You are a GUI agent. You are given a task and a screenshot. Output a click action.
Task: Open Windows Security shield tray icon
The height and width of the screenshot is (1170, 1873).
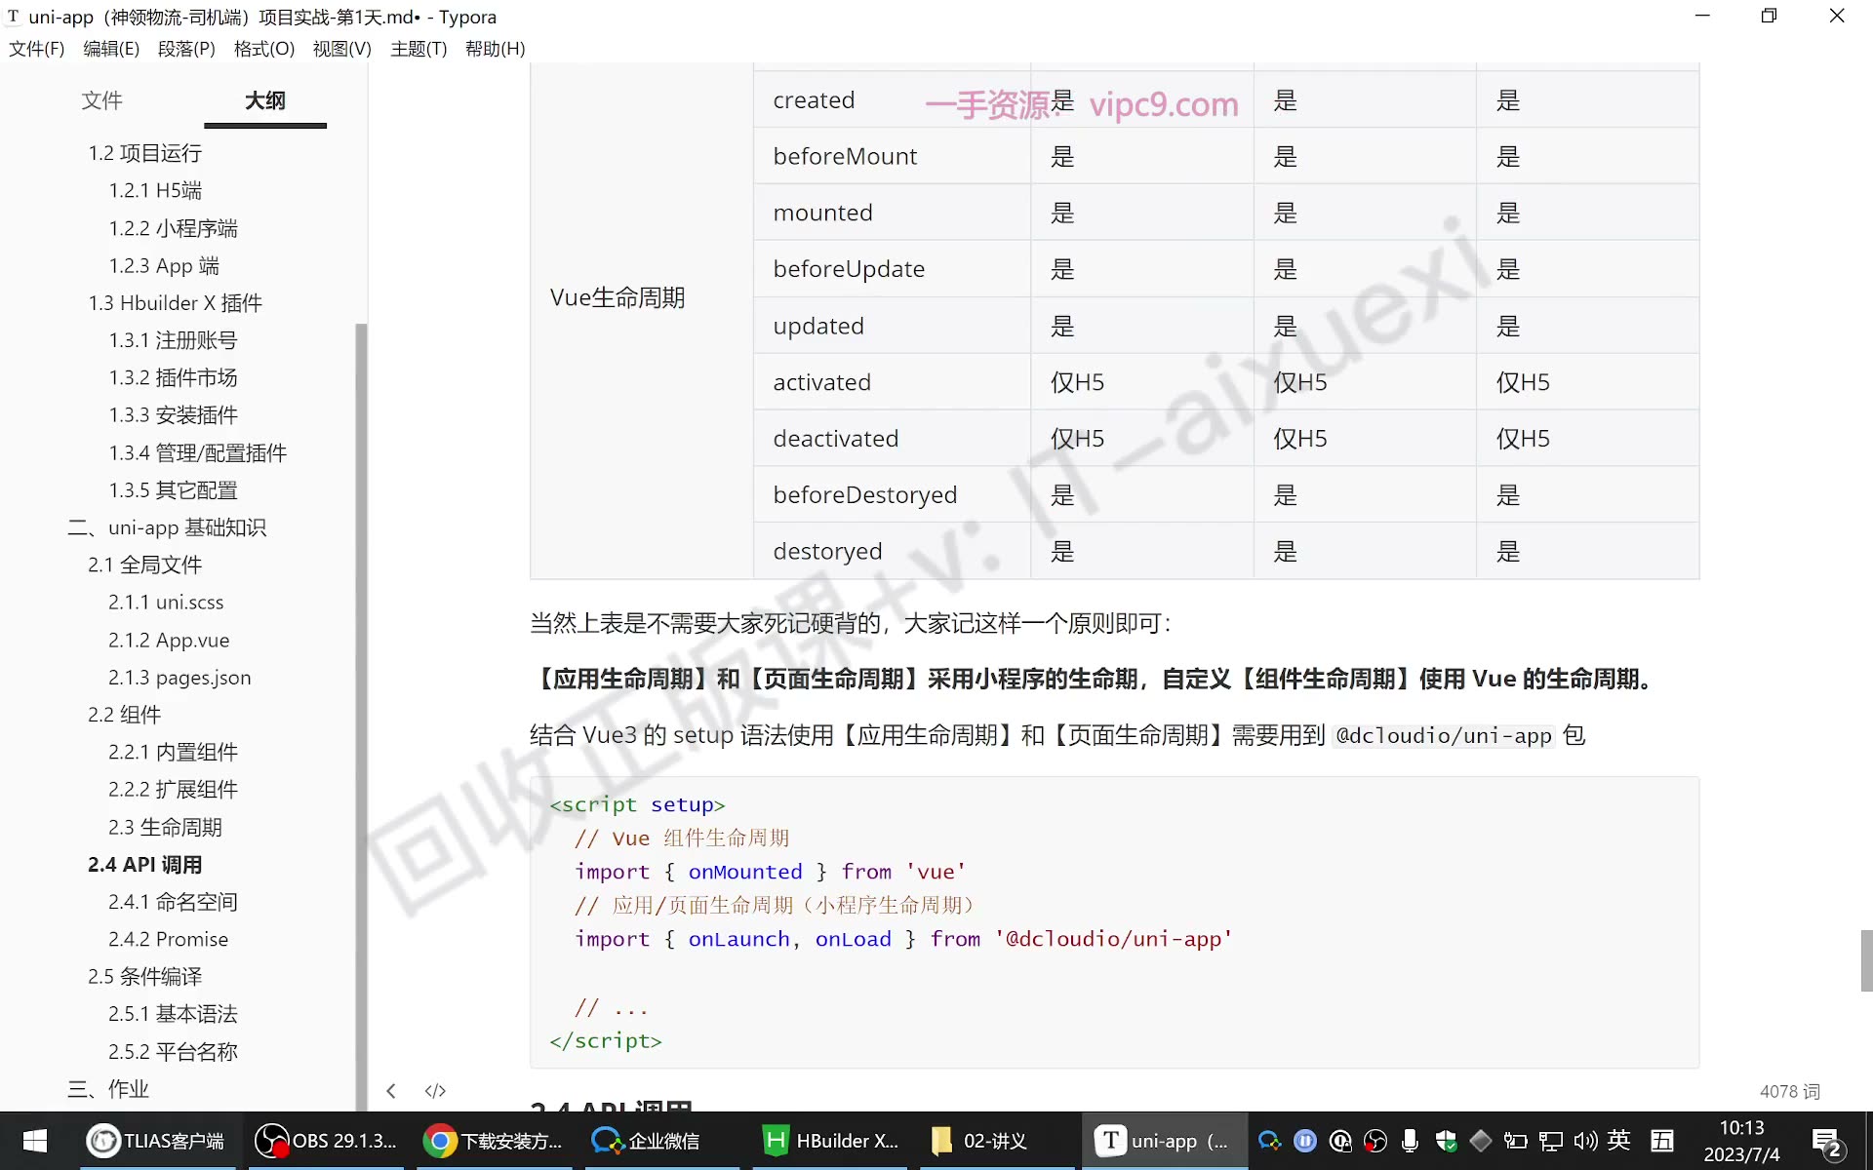click(x=1446, y=1141)
